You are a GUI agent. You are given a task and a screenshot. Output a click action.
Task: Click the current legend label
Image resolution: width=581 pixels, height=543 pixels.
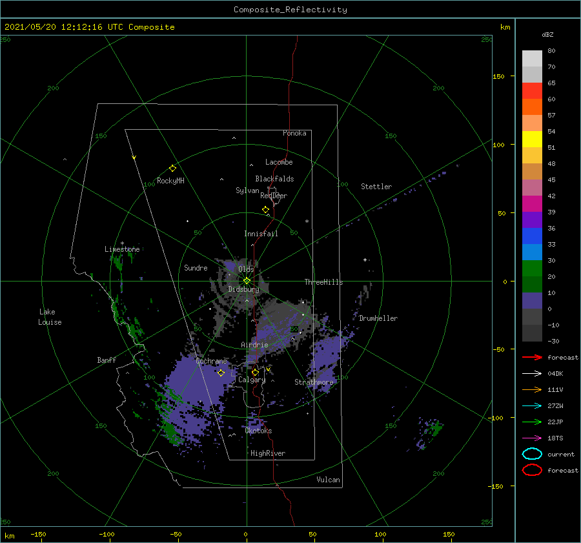pyautogui.click(x=561, y=454)
